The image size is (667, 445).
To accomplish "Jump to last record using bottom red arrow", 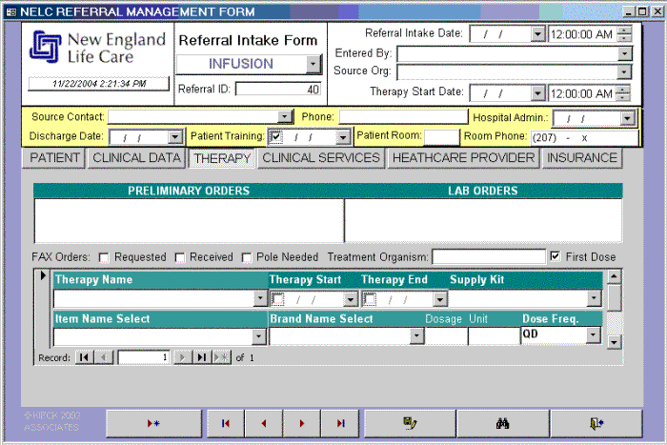I will pos(340,423).
